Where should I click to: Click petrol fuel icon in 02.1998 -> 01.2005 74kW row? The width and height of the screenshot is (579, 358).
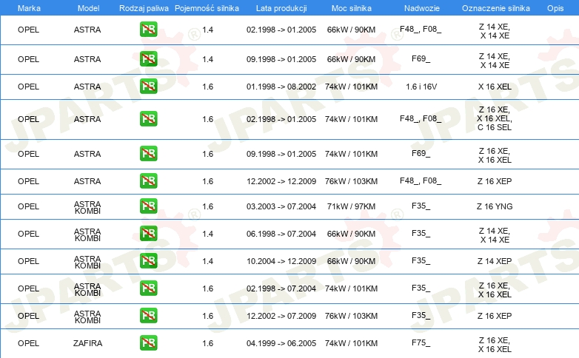148,118
